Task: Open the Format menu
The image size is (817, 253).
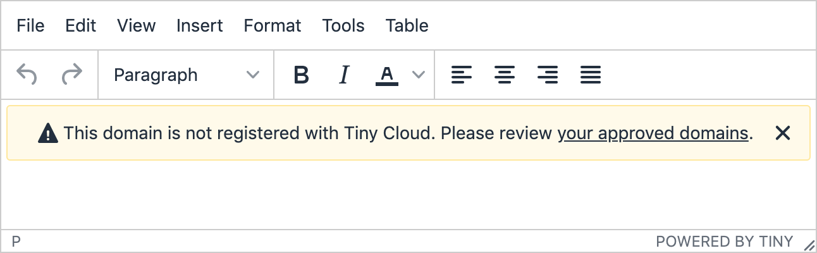Action: tap(273, 25)
